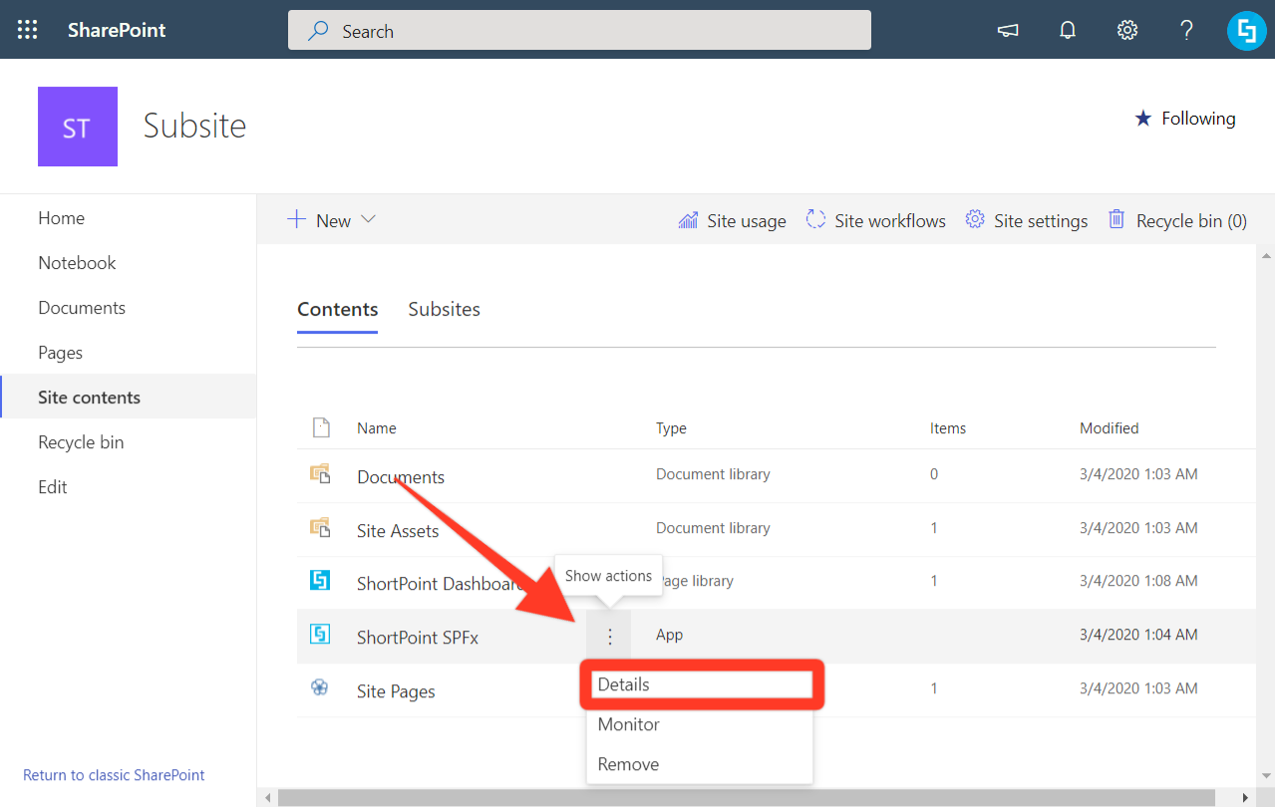Viewport: 1275px width, 807px height.
Task: Open the ShortPoint Dashboards list name
Action: coord(440,584)
